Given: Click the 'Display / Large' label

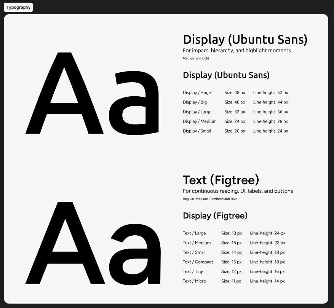Looking at the screenshot, I should pos(197,112).
